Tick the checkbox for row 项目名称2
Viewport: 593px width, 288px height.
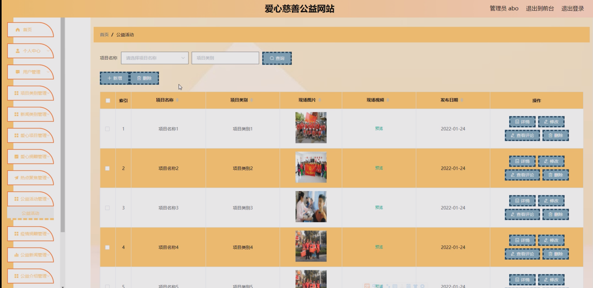tap(107, 168)
